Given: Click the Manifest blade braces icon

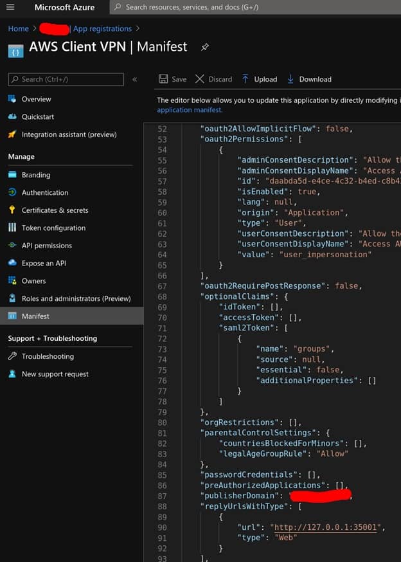Looking at the screenshot, I should [16, 51].
